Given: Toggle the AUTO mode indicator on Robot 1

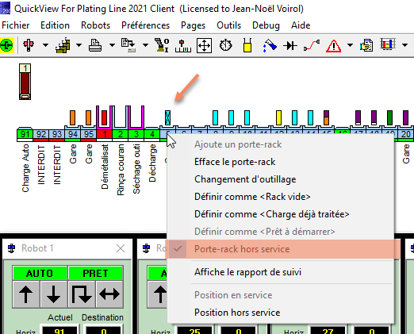Looking at the screenshot, I should coord(40,273).
